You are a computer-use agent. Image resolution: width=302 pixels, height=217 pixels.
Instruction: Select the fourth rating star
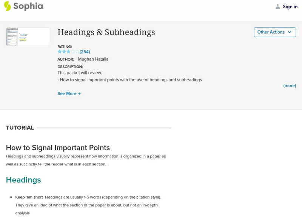pyautogui.click(x=72, y=51)
